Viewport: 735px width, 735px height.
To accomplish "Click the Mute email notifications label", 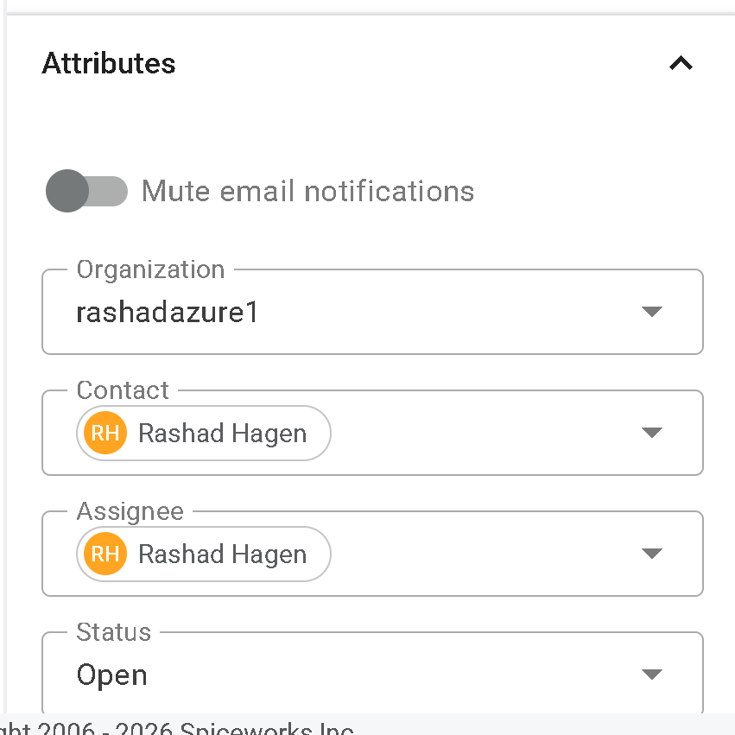I will 307,191.
